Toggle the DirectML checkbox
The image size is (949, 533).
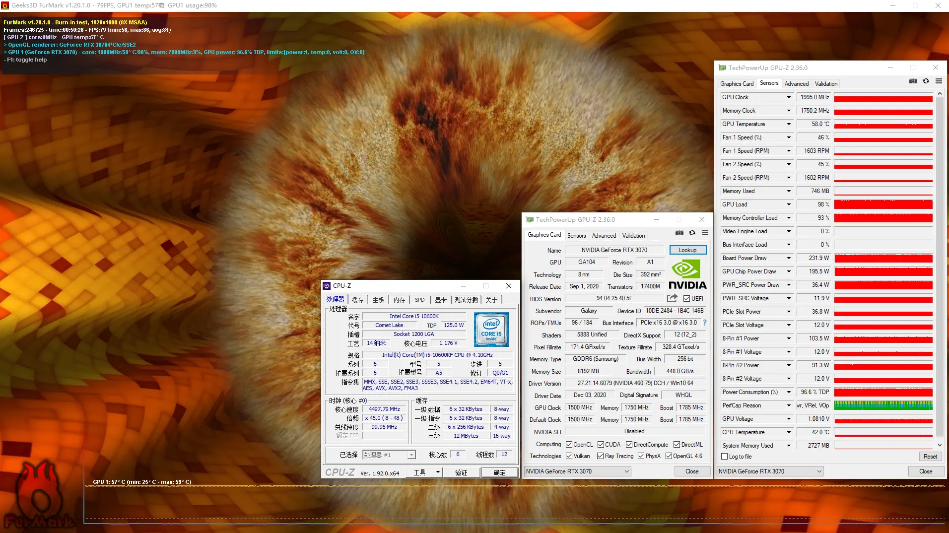(677, 445)
